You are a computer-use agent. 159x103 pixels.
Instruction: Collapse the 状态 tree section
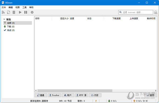coord(4,19)
